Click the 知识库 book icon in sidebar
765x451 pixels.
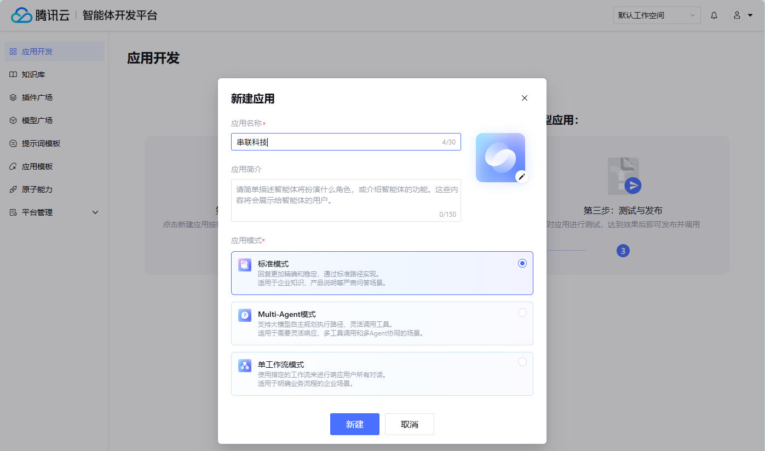pos(13,74)
